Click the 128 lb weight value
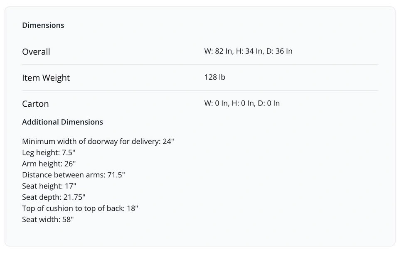This screenshot has height=255, width=399. coord(214,77)
